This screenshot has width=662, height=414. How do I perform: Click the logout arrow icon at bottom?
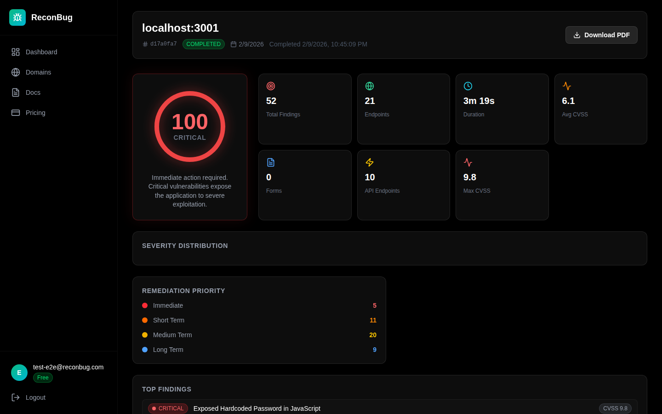[x=16, y=397]
